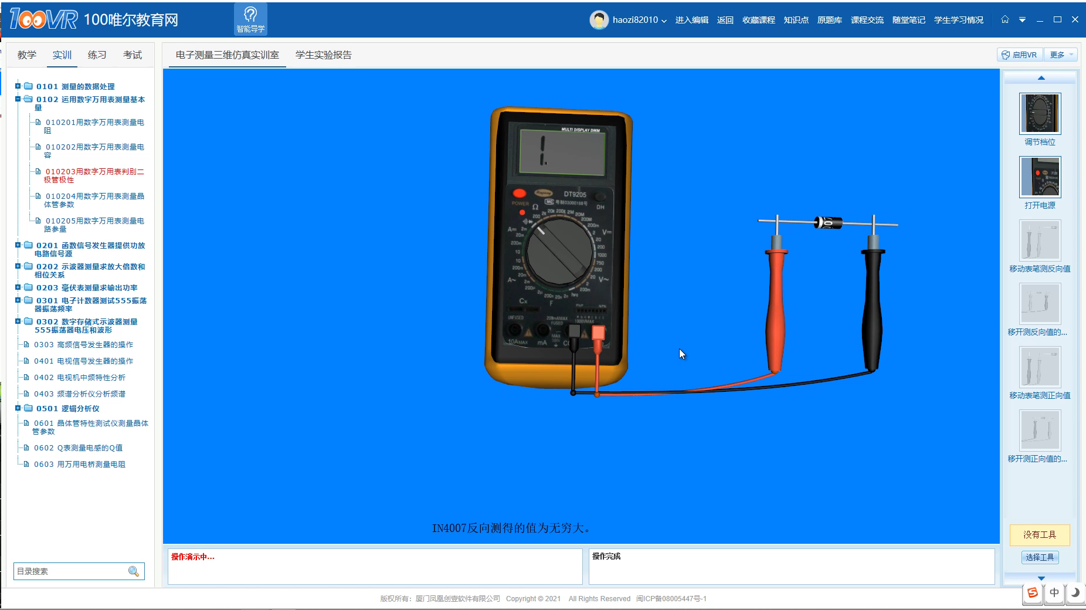Click the 移动表笔测正向值 tool icon
The width and height of the screenshot is (1086, 610).
[1040, 367]
